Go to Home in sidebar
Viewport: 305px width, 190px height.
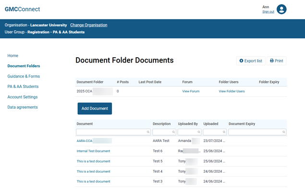pyautogui.click(x=12, y=56)
